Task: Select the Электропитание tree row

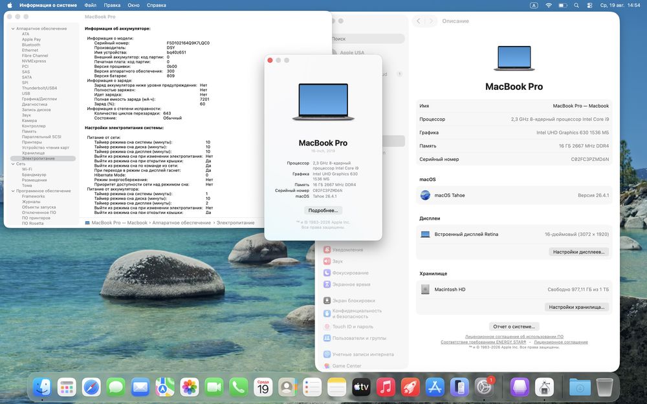Action: pos(43,158)
